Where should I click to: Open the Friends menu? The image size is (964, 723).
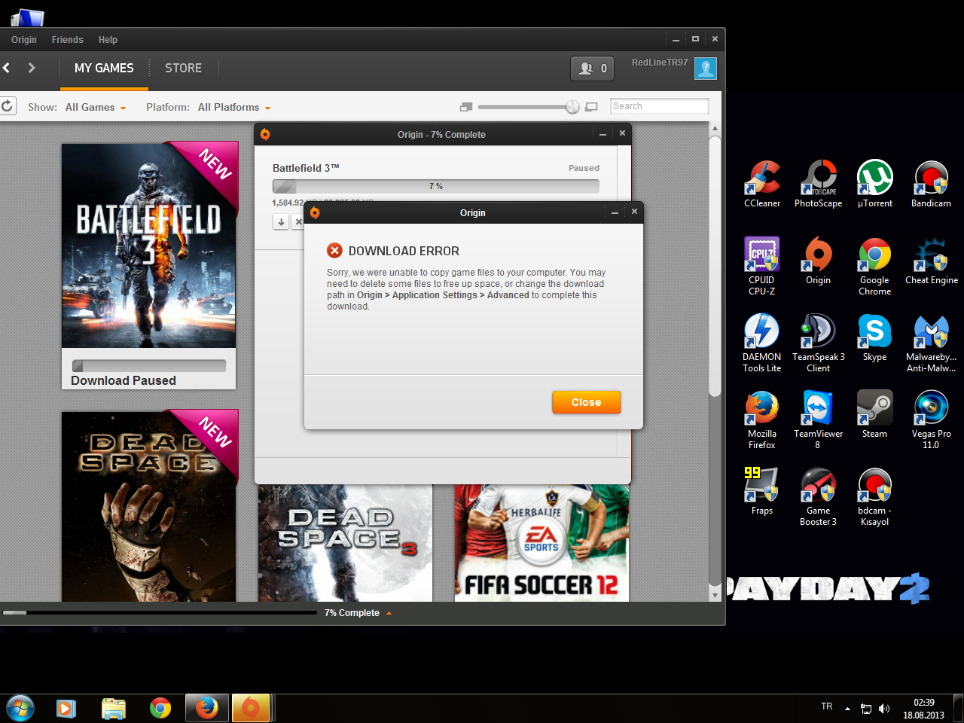(x=68, y=40)
